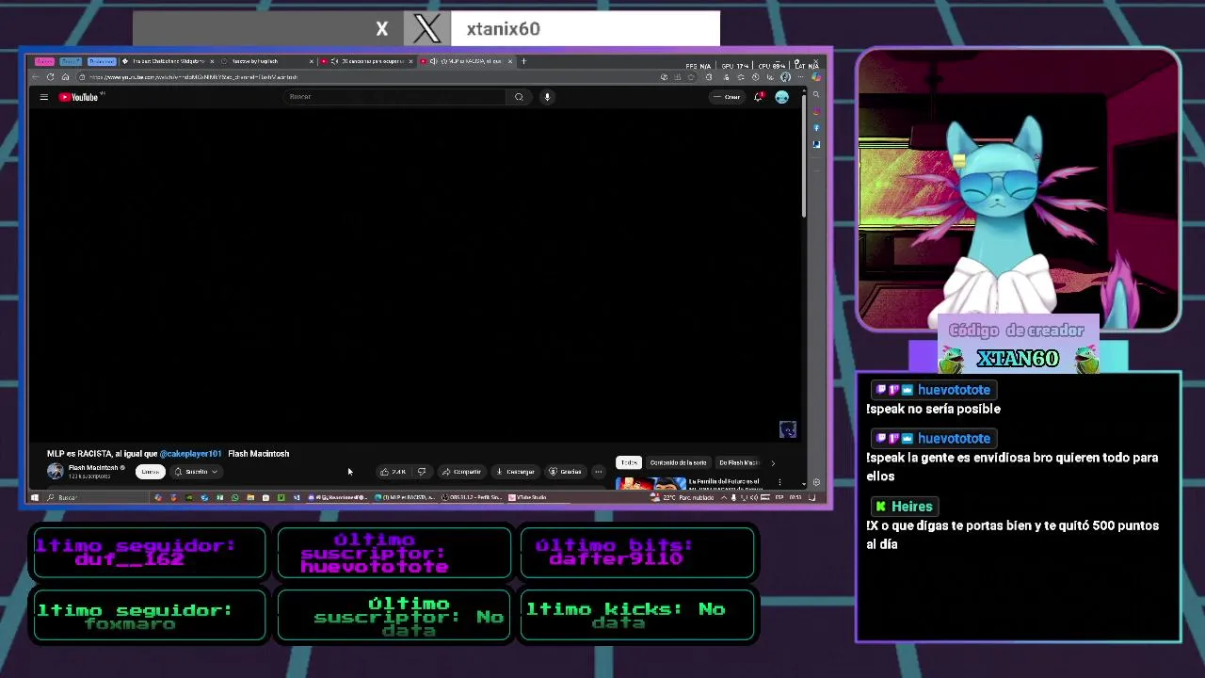Open YouTube account avatar menu
The image size is (1205, 678).
coord(781,97)
